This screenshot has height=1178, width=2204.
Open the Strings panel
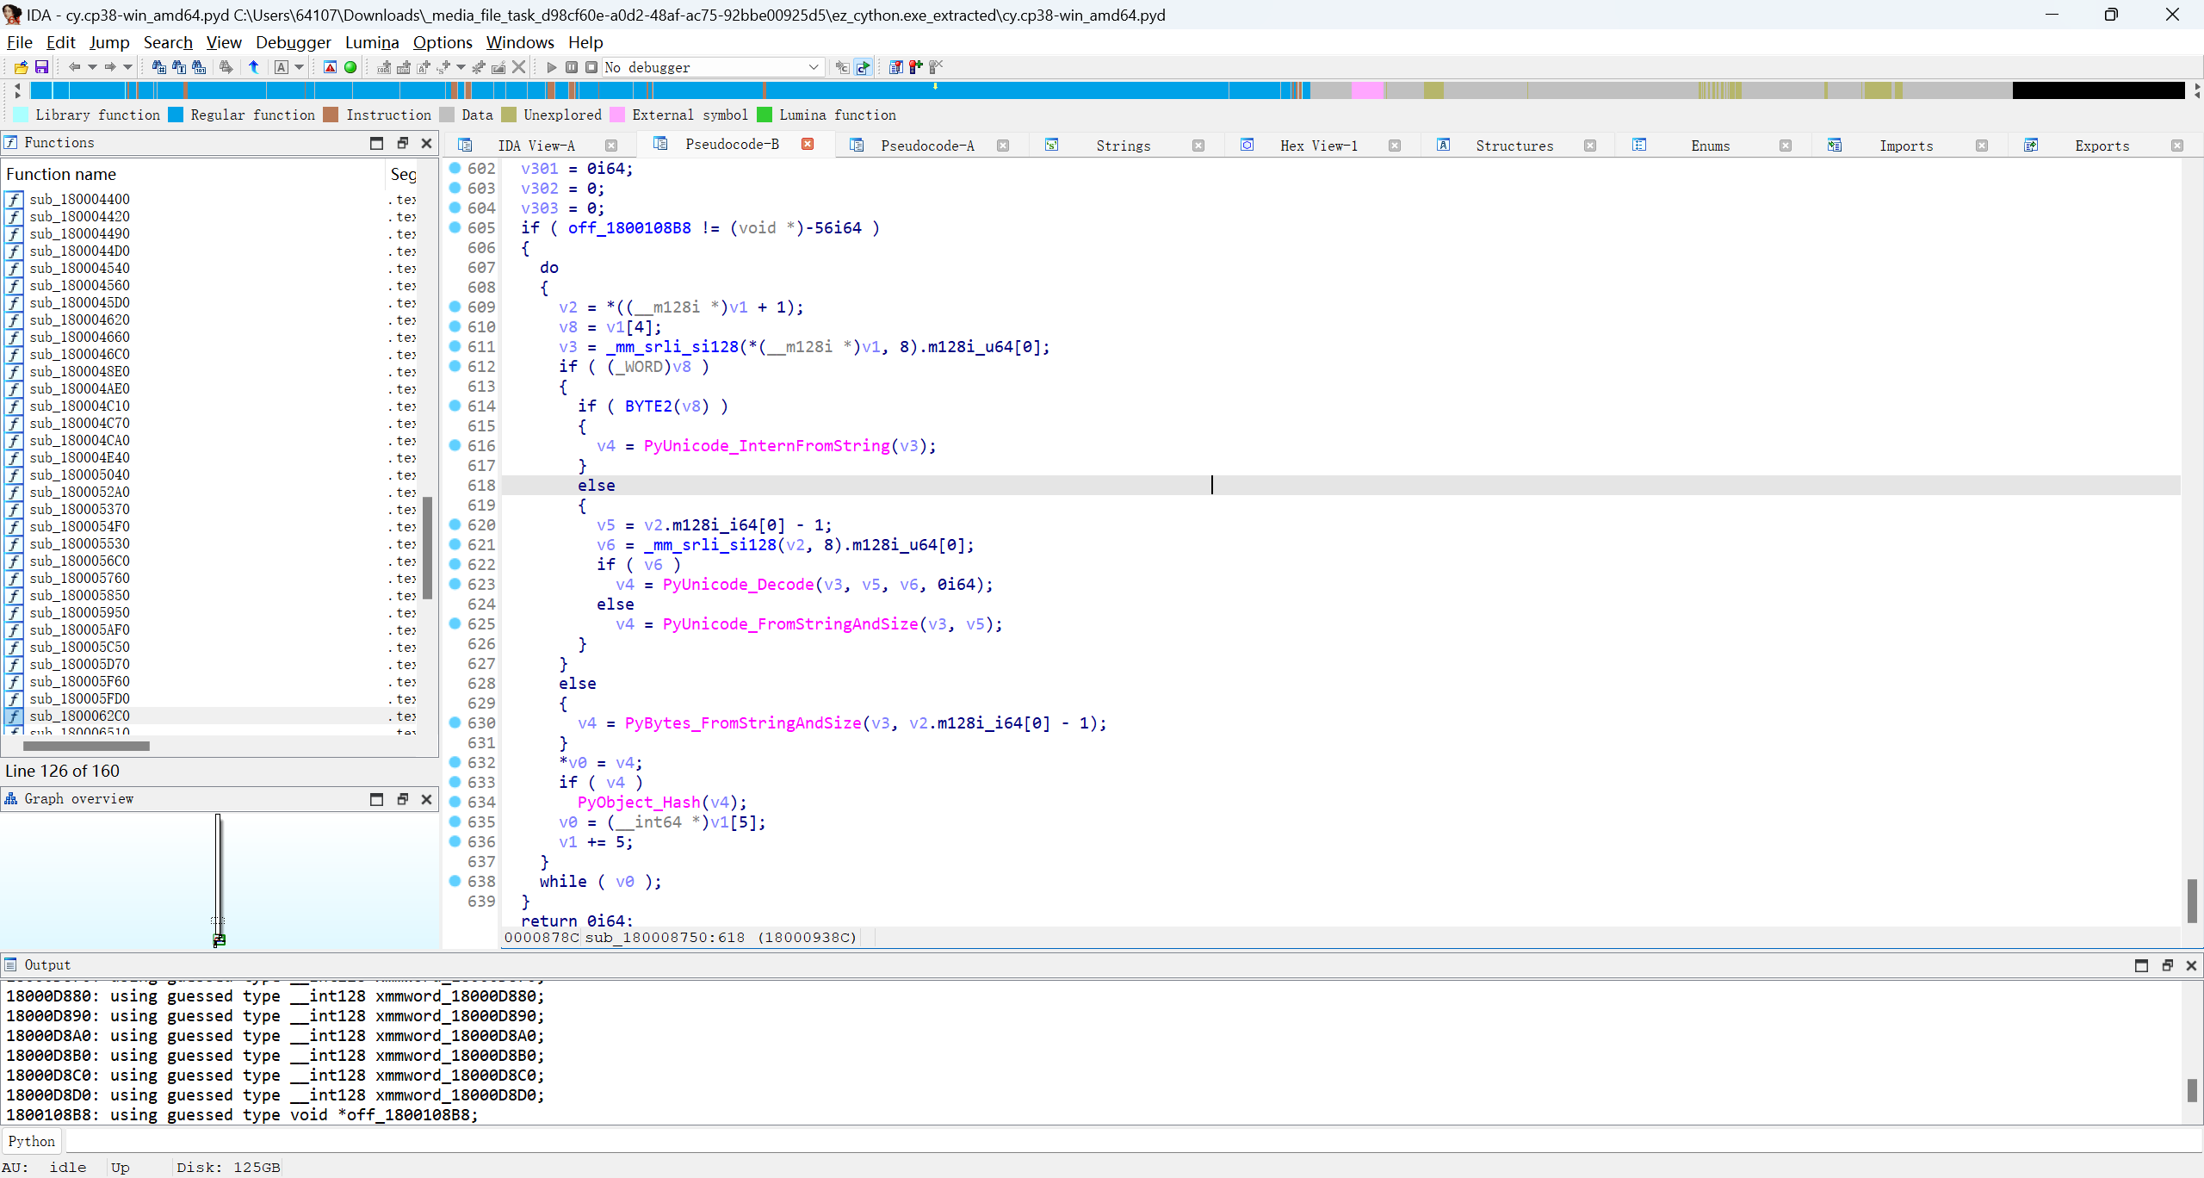coord(1121,145)
